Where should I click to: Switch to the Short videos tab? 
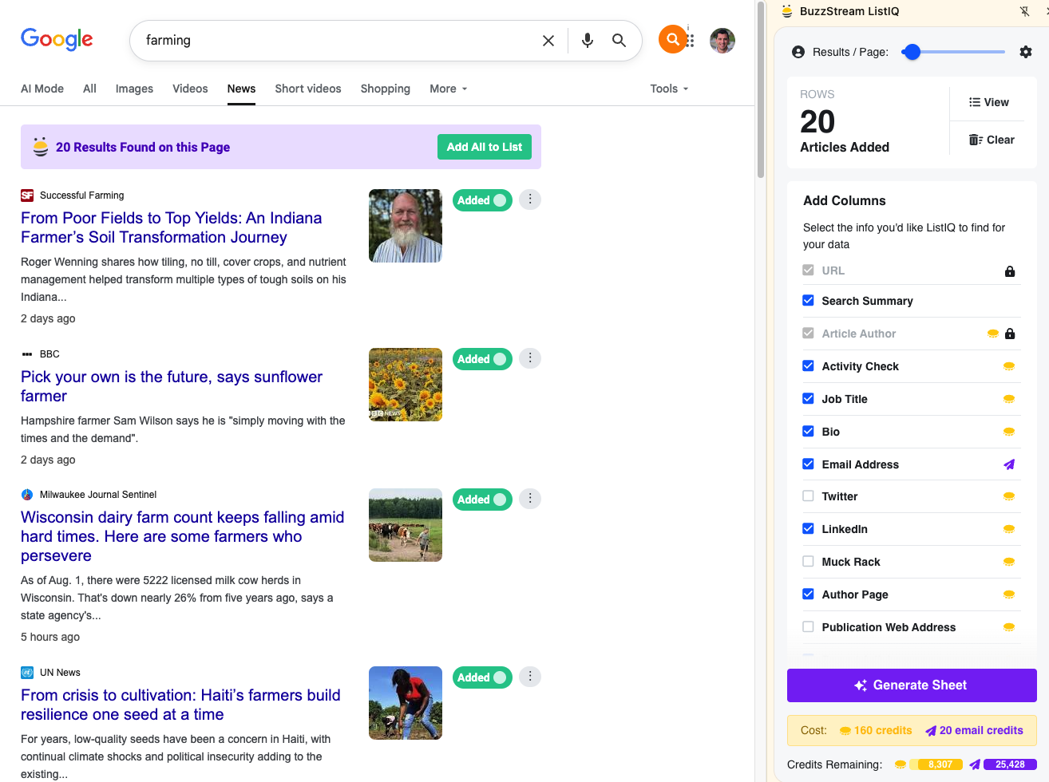click(x=307, y=89)
